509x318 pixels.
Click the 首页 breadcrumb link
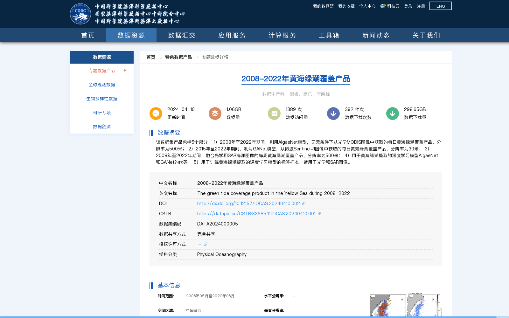[150, 57]
